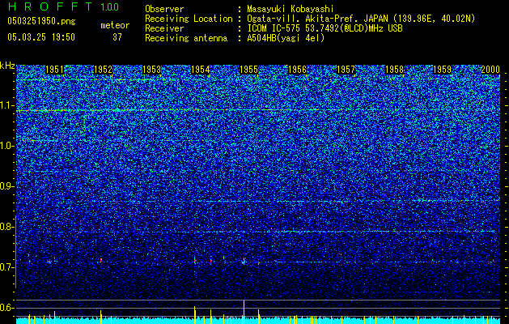Click the antenna A504HB(yagi 4el) text

(x=286, y=38)
